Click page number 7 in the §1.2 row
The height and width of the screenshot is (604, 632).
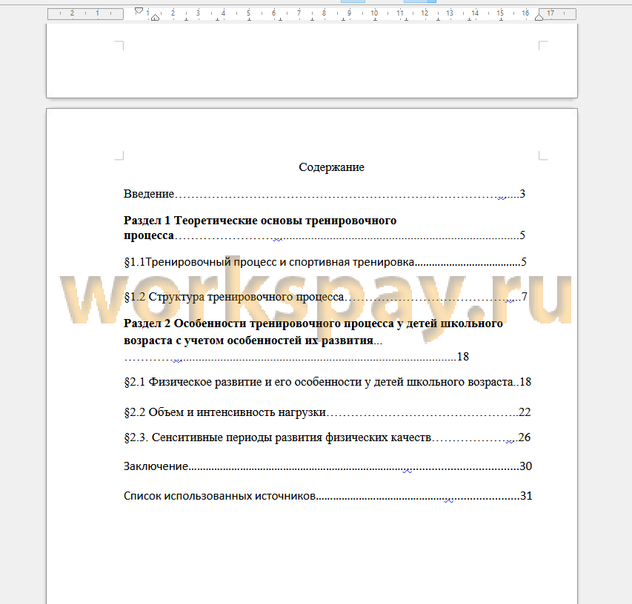point(525,297)
